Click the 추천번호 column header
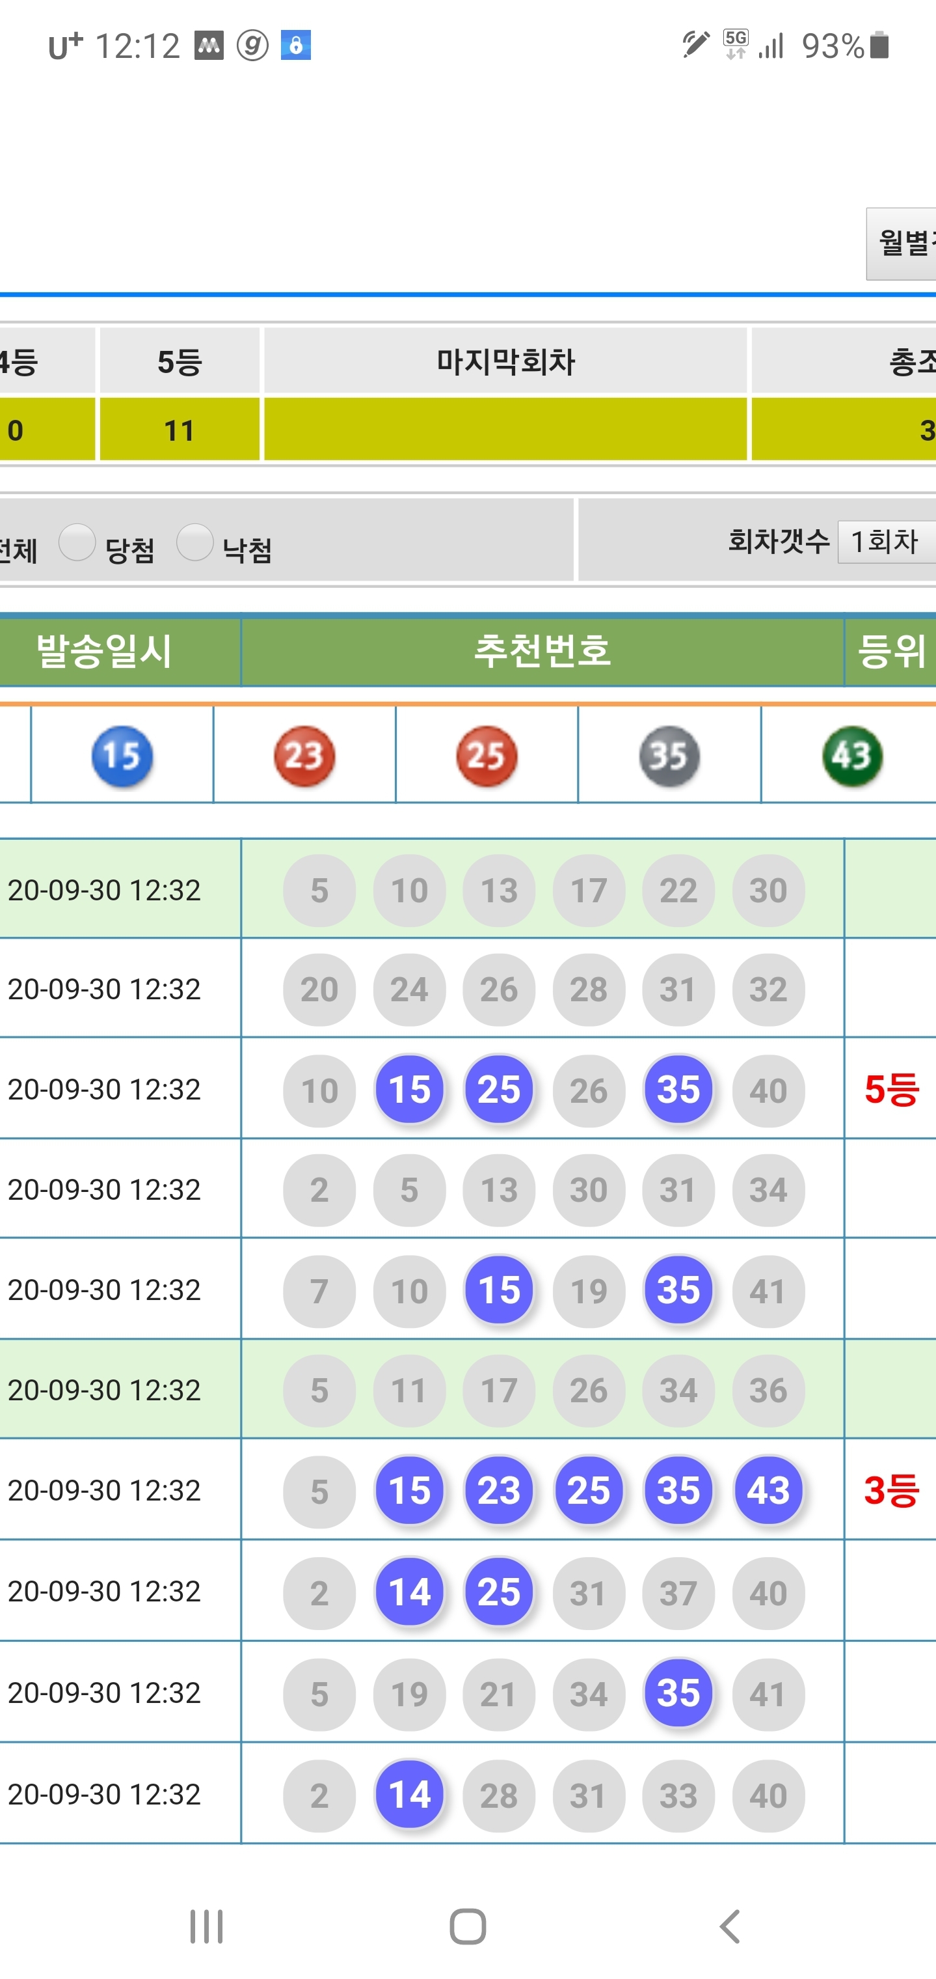This screenshot has height=1979, width=936. [542, 652]
